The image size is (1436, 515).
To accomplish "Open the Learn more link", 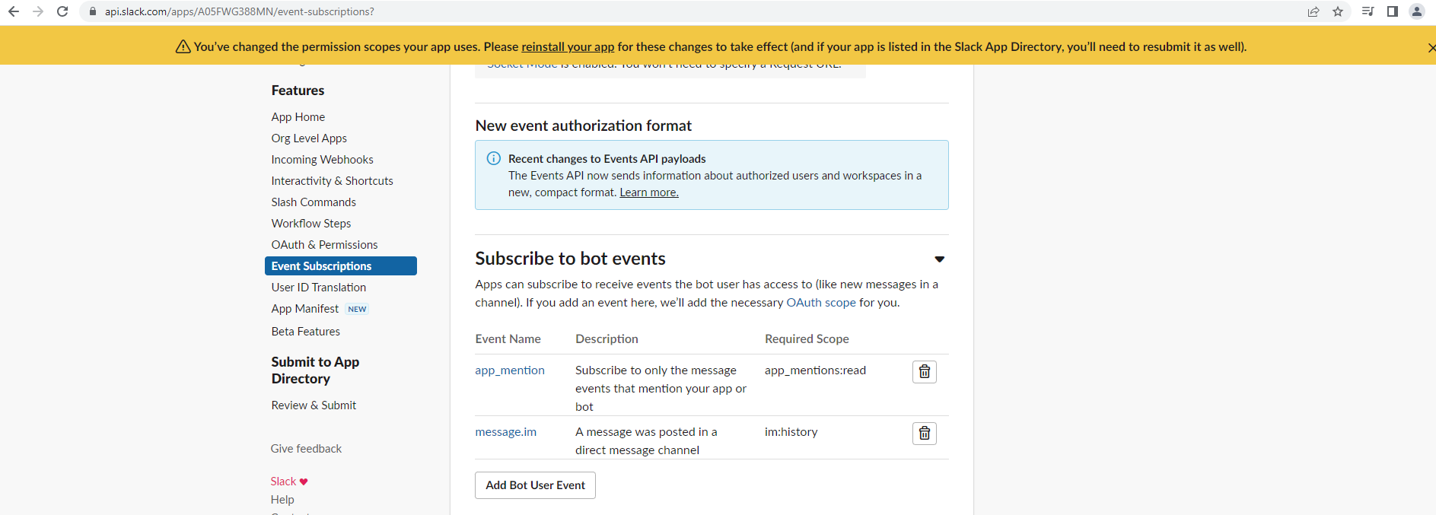I will tap(648, 192).
